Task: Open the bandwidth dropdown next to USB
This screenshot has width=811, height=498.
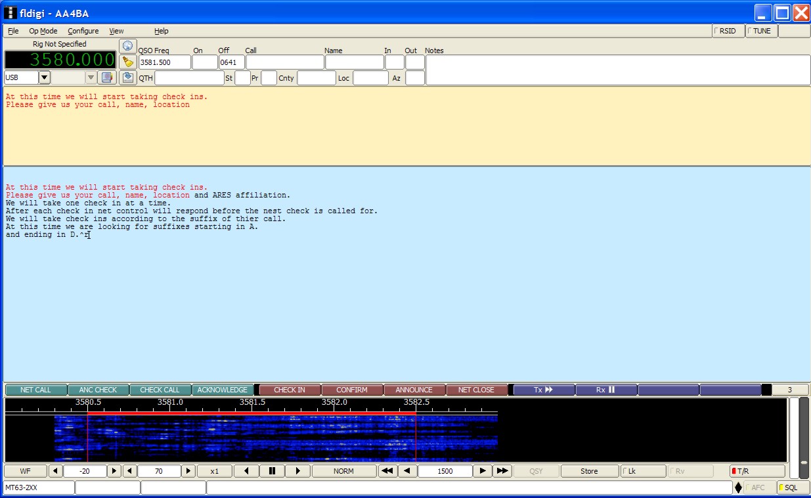Action: coord(91,77)
